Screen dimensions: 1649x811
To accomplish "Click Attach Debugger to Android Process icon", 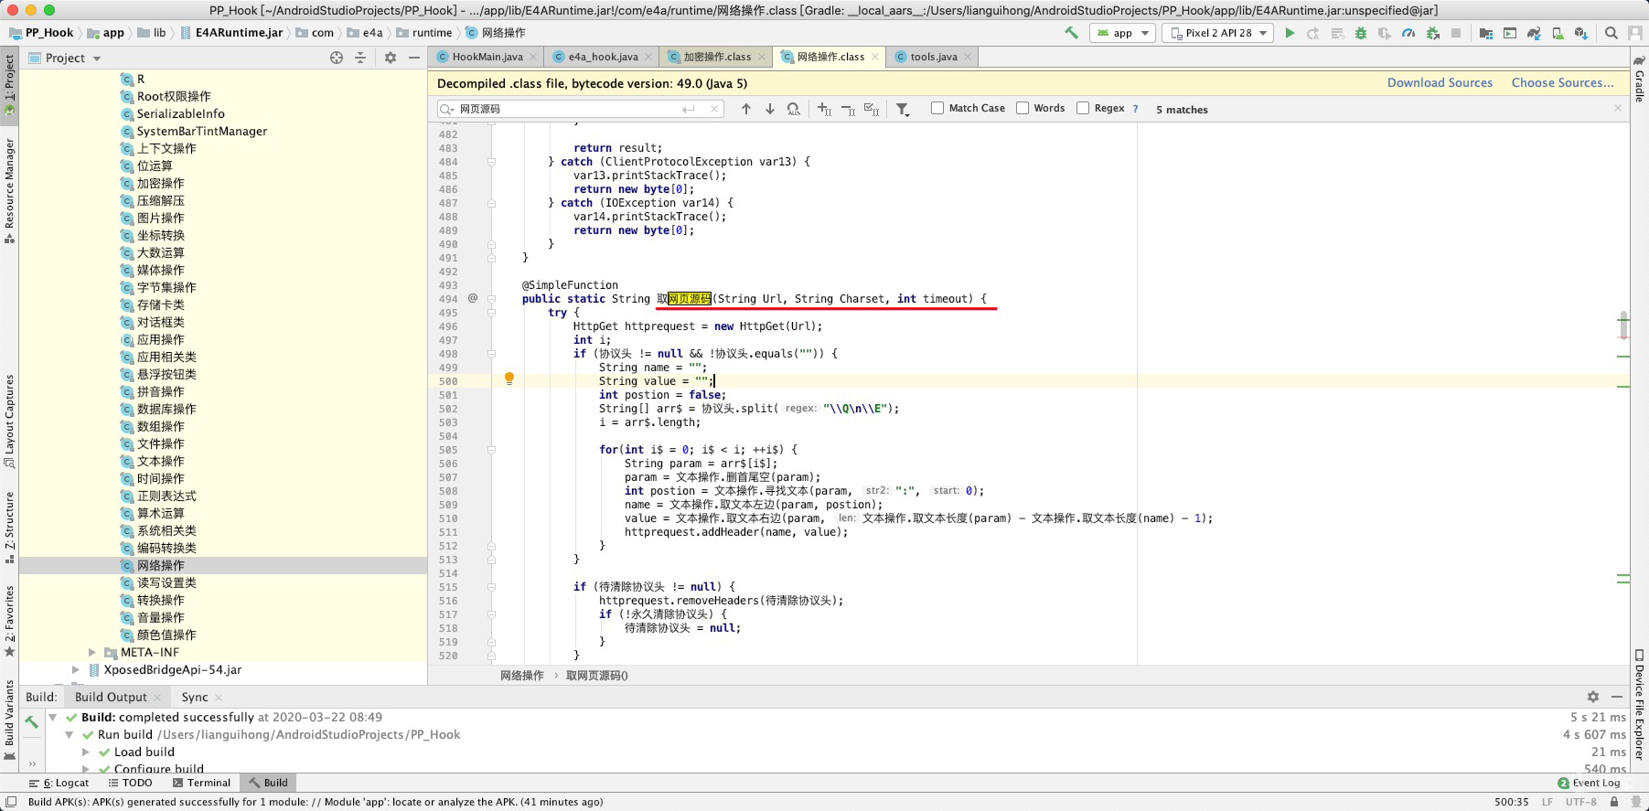I will tap(1432, 33).
